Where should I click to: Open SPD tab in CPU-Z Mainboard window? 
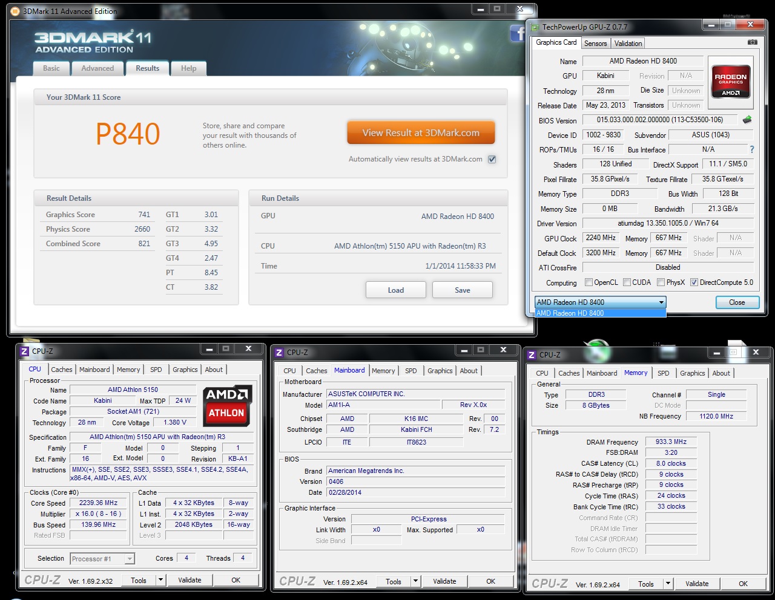(411, 371)
